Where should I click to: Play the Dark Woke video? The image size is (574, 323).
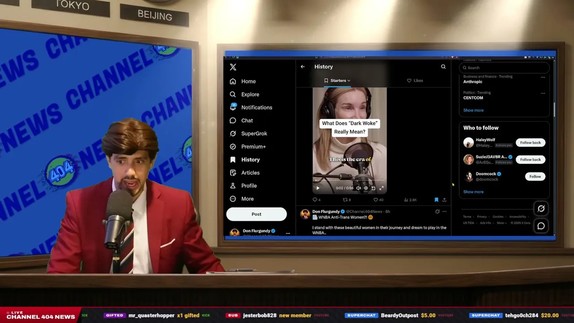[x=318, y=188]
